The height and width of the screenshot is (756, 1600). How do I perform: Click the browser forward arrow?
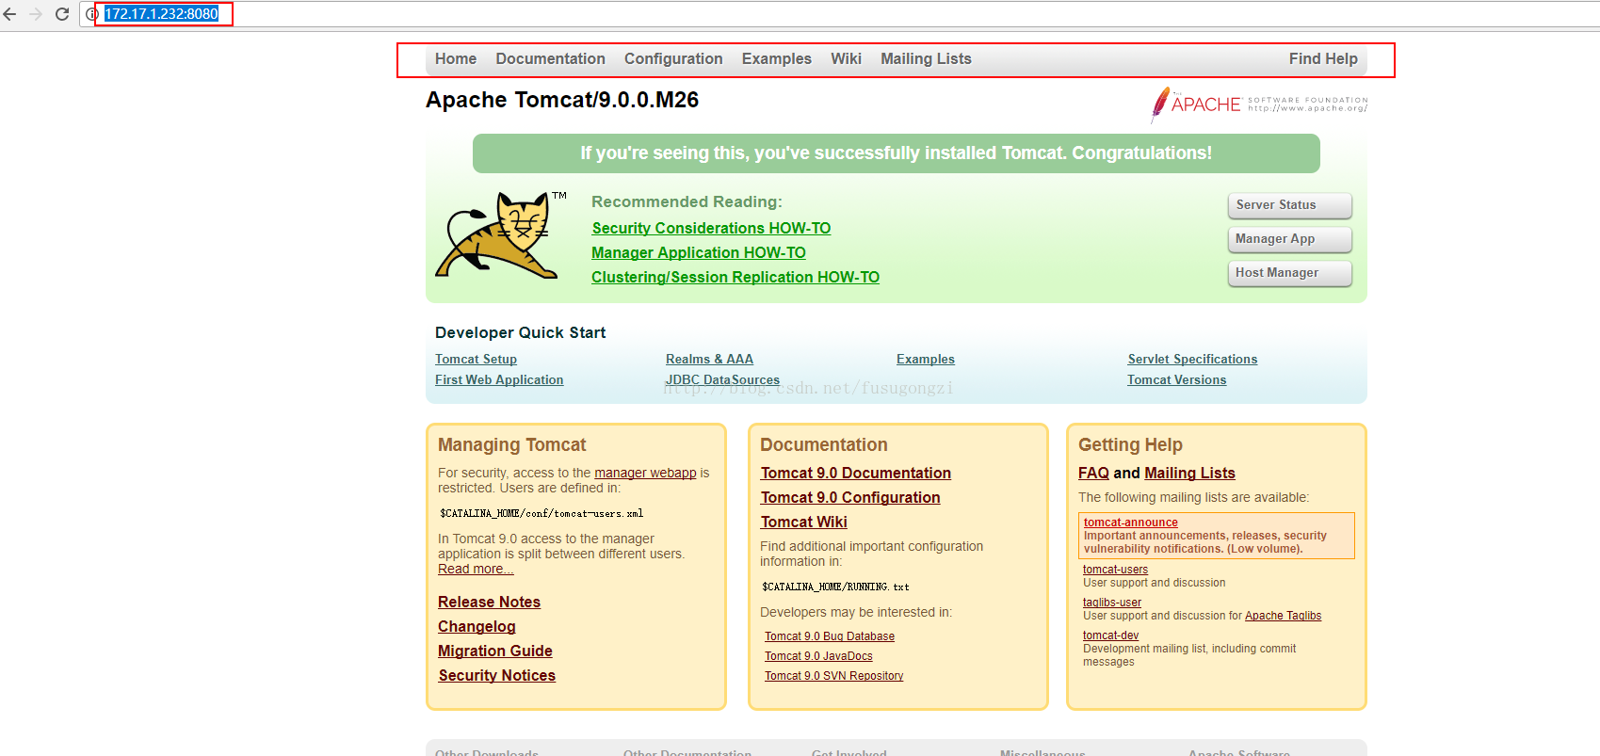[x=36, y=14]
